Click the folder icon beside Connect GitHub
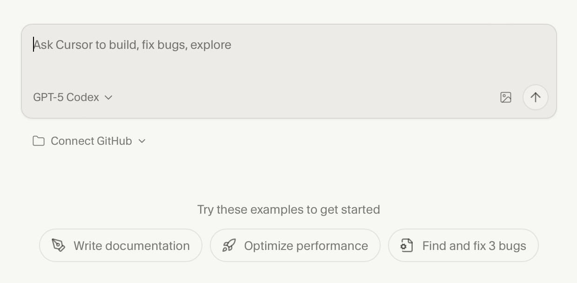The height and width of the screenshot is (283, 577). 39,141
